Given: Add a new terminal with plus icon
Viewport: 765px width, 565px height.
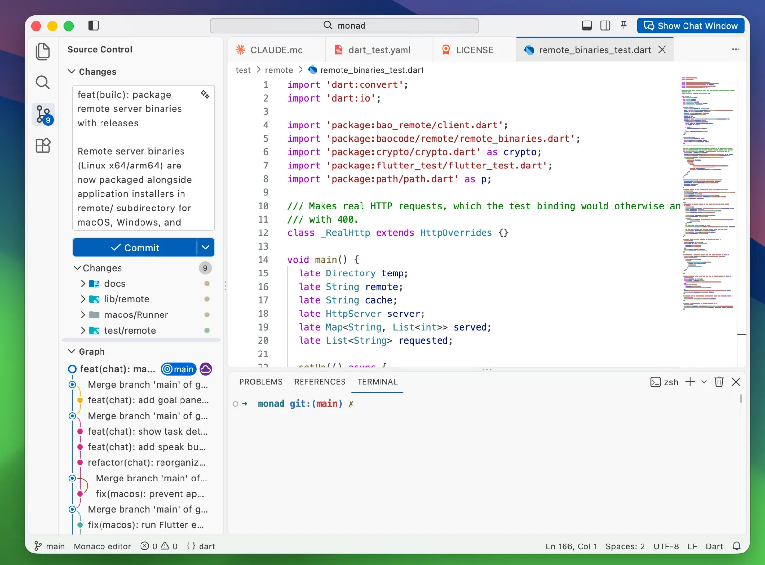Looking at the screenshot, I should pos(690,382).
